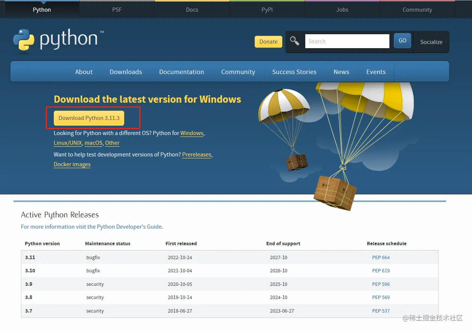Select the 3.8 version cell
Screen dimensions: 472x331
pos(29,298)
